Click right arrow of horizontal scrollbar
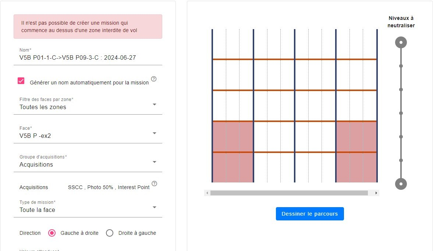 point(376,193)
